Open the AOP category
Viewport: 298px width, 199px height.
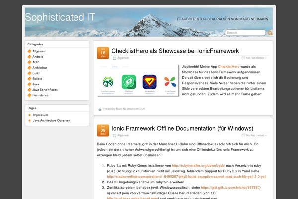click(36, 62)
